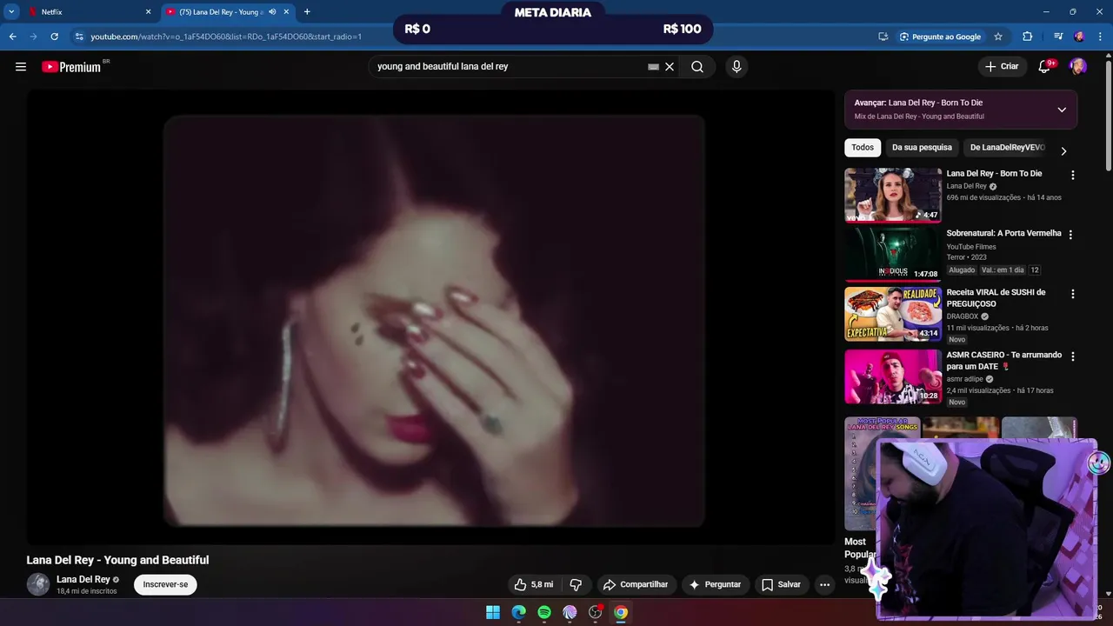Close the Lana Del Rey YouTube tab
1113x626 pixels.
click(286, 12)
